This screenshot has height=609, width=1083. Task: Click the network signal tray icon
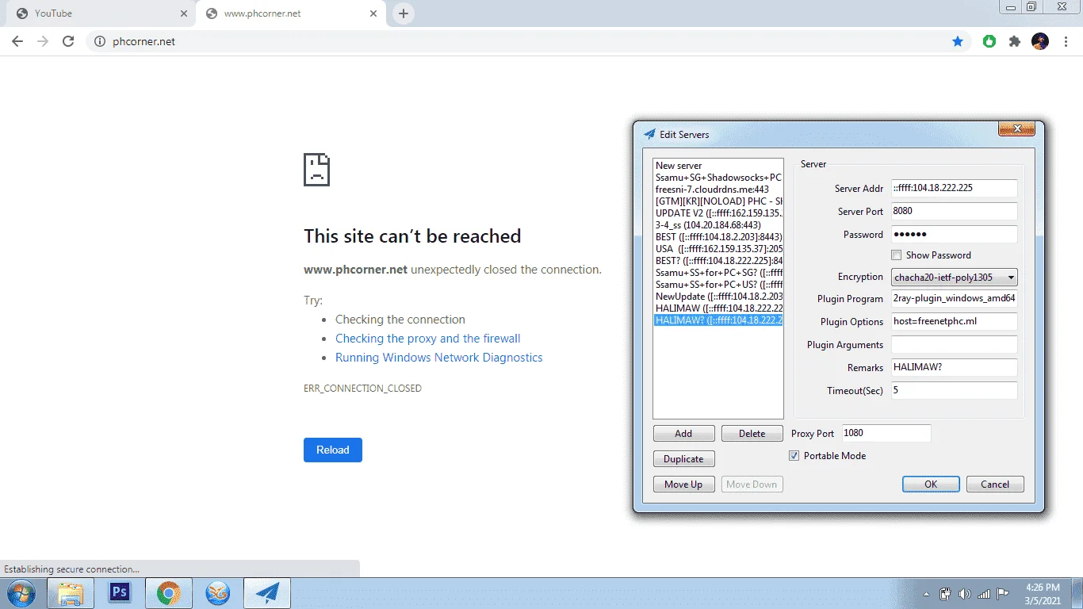984,594
